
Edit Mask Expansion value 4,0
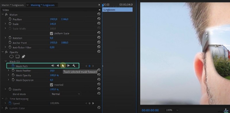[x=51, y=80]
